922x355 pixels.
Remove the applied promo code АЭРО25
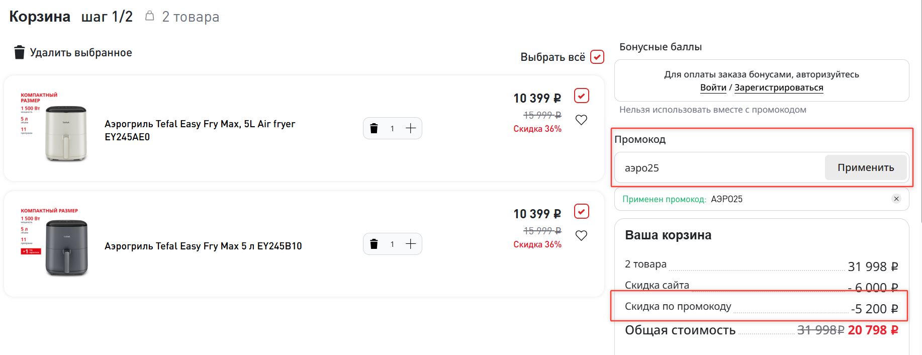tap(896, 199)
